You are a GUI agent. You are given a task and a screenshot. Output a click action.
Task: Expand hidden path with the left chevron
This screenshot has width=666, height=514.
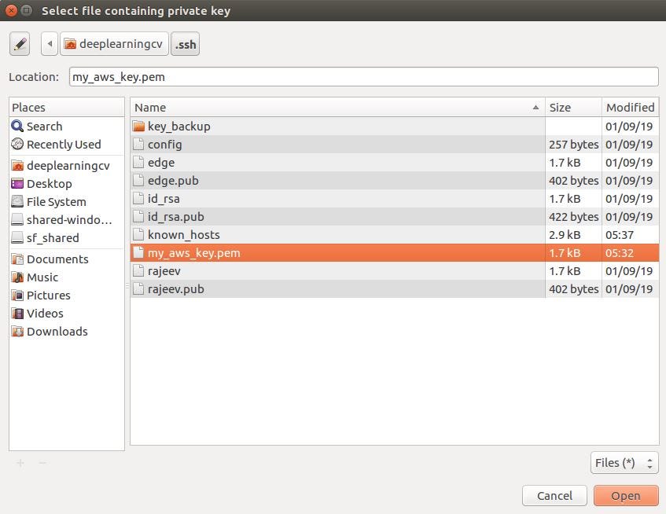[49, 43]
